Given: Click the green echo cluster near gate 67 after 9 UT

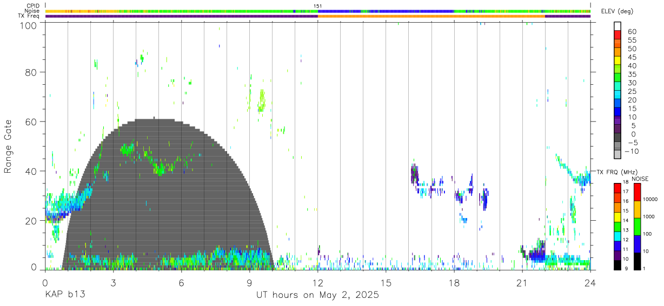Looking at the screenshot, I should (262, 101).
